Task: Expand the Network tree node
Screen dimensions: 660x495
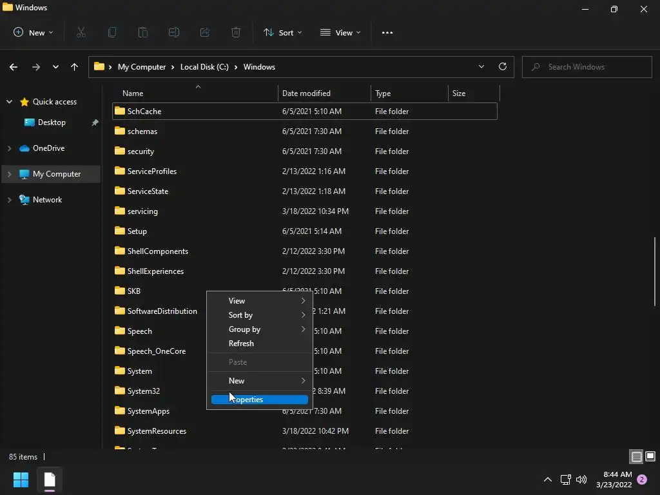Action: pos(9,200)
